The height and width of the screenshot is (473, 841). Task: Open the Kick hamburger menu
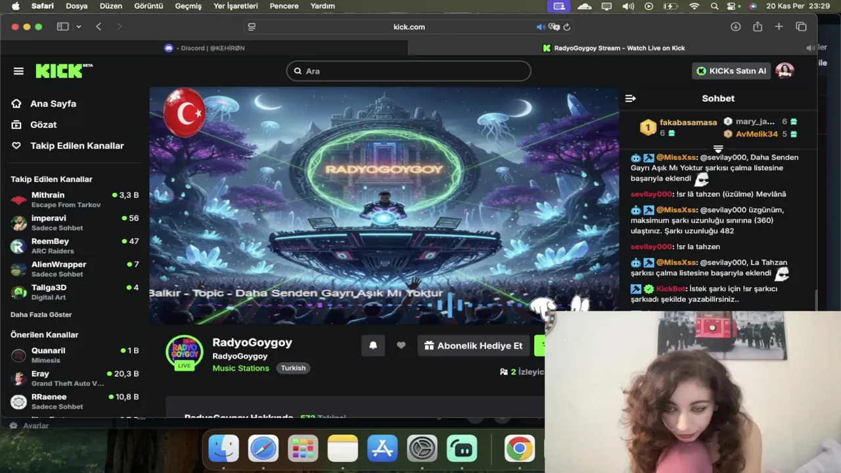click(18, 71)
